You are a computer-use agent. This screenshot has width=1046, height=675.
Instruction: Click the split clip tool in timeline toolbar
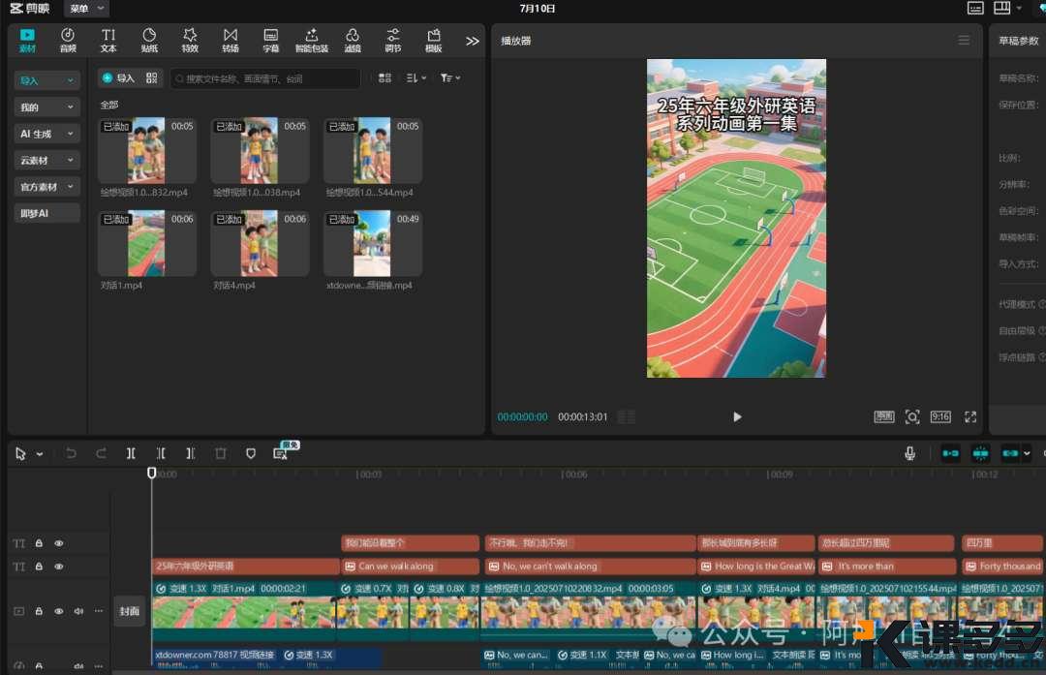(x=131, y=453)
